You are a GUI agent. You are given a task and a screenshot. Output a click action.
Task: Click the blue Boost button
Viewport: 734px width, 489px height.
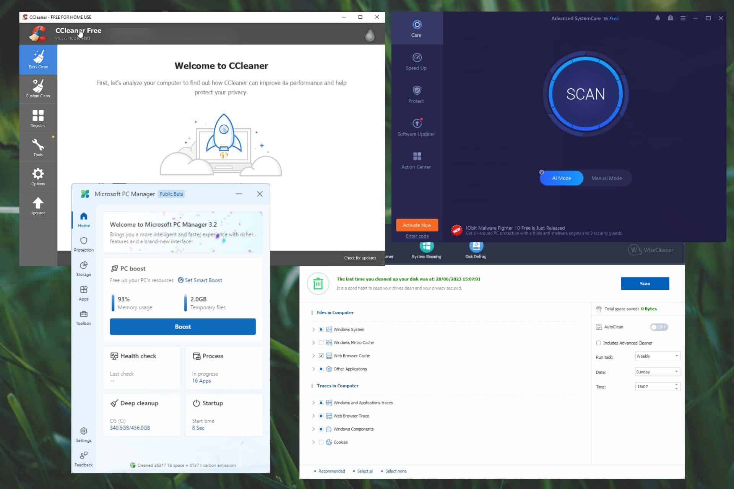[x=183, y=327]
